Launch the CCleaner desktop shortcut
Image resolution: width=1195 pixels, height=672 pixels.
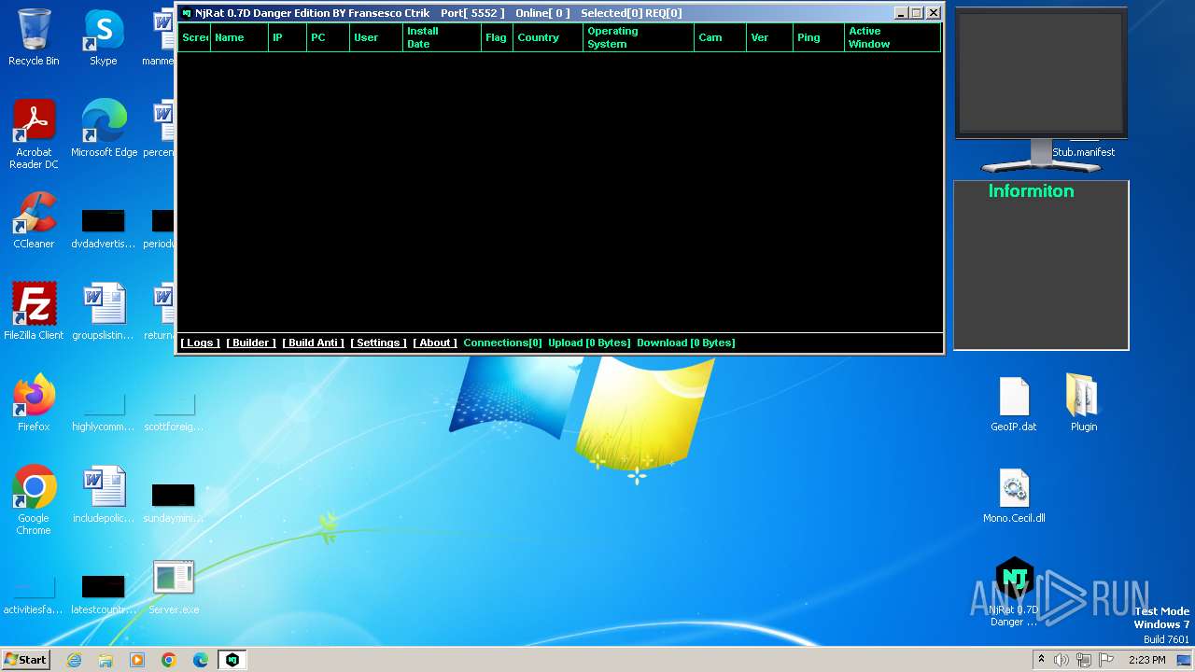34,220
